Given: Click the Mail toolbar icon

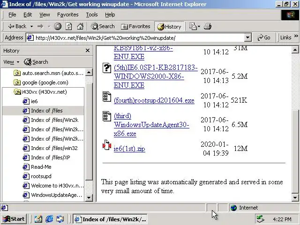Looking at the screenshot, I should tap(193, 26).
